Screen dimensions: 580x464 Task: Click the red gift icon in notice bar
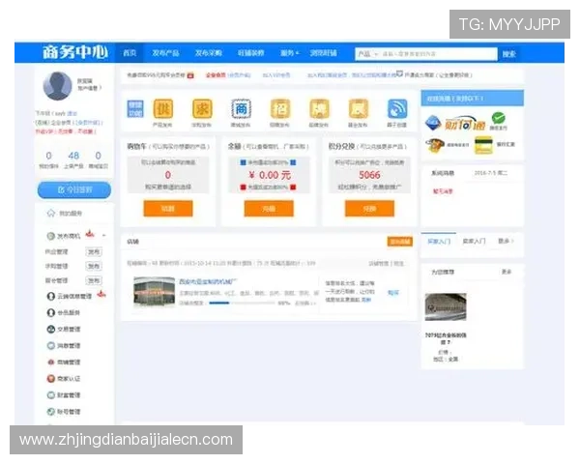coord(190,75)
